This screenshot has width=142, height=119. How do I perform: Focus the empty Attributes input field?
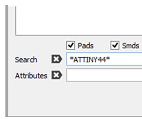[104, 75]
